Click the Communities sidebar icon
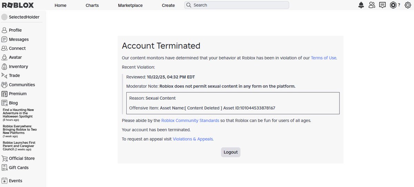Image resolution: width=414 pixels, height=187 pixels. pyautogui.click(x=4, y=84)
